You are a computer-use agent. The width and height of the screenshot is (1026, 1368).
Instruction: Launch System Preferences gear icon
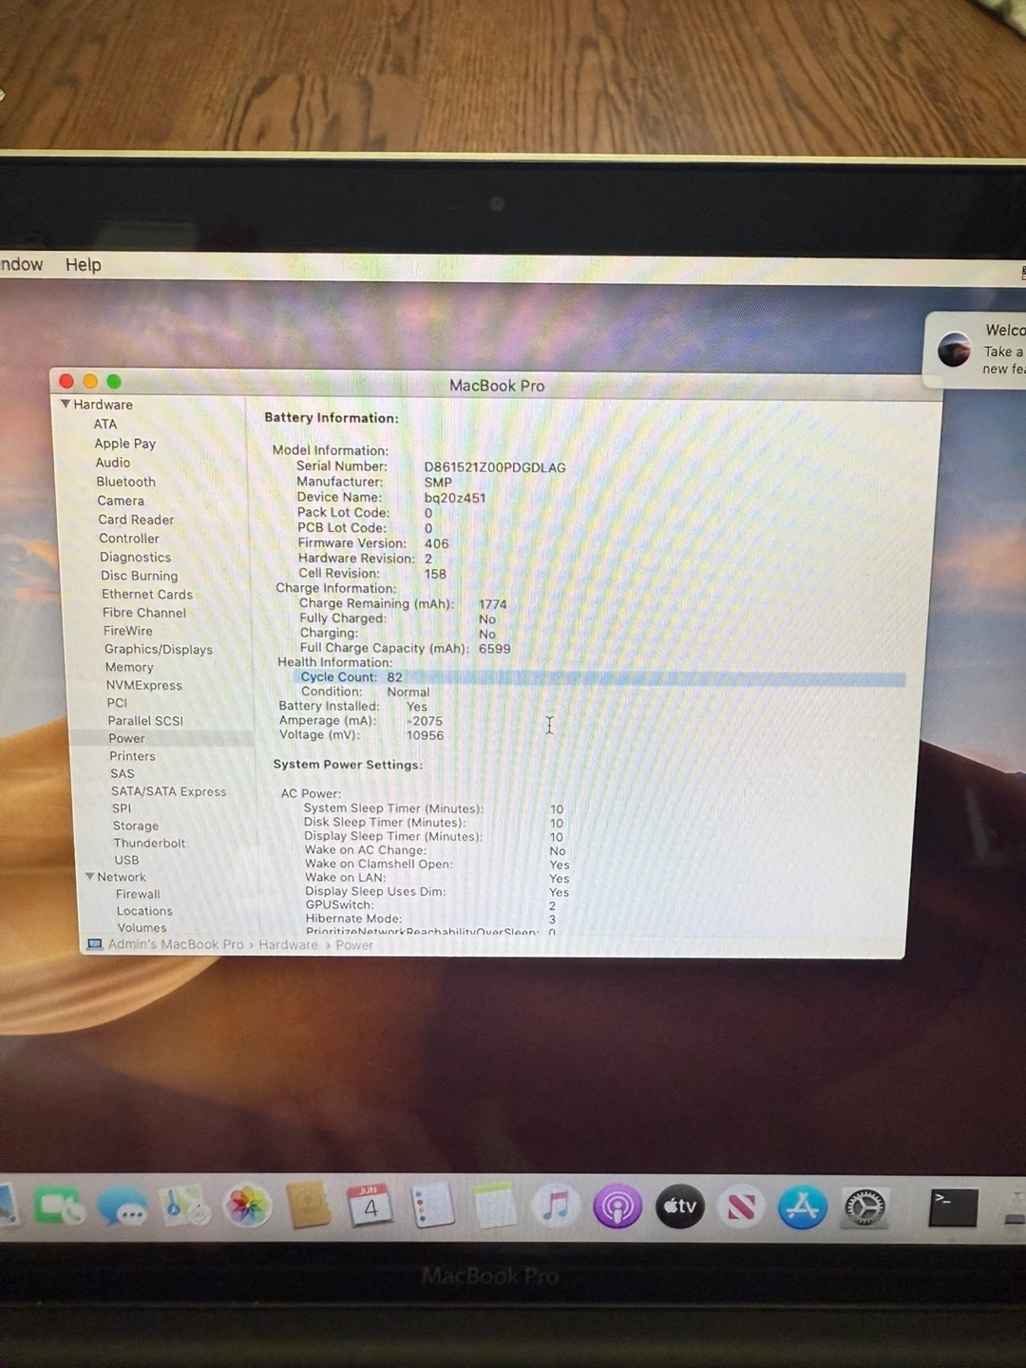tap(864, 1207)
